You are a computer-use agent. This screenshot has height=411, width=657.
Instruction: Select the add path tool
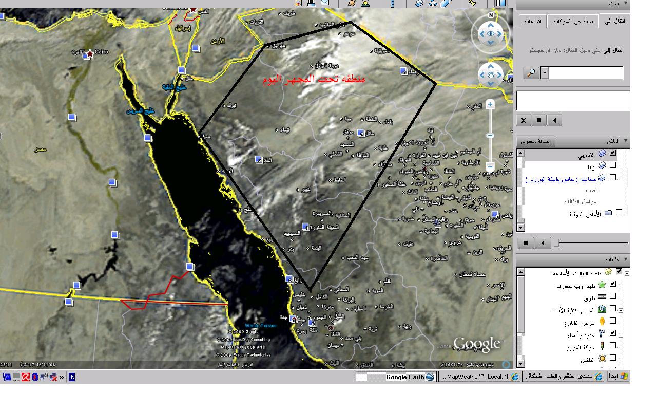pyautogui.click(x=432, y=3)
